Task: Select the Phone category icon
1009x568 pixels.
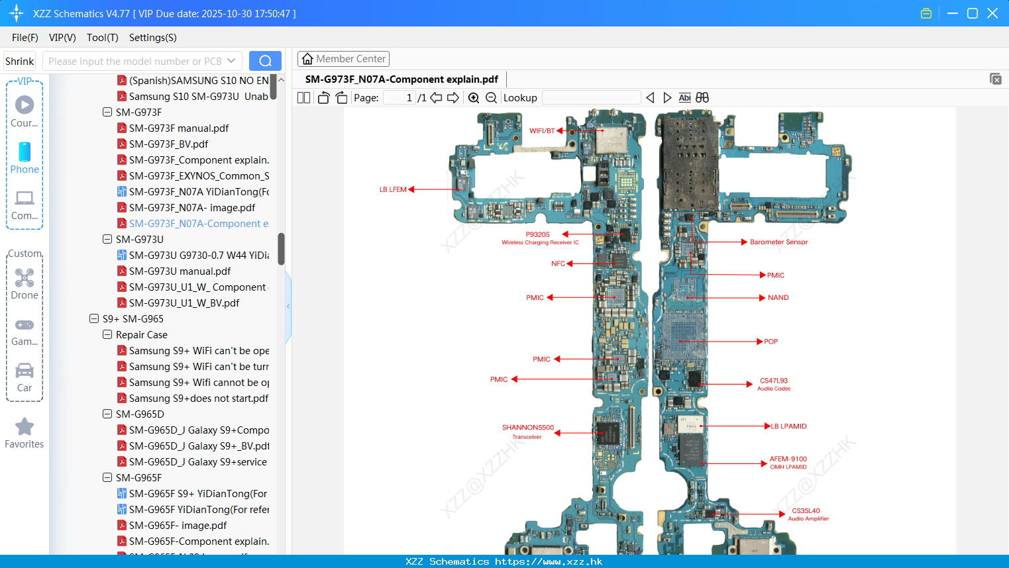Action: tap(25, 158)
